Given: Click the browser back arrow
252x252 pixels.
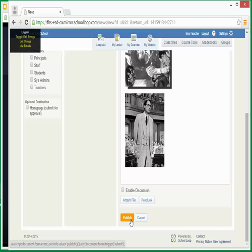Looking at the screenshot, I should [14, 22].
